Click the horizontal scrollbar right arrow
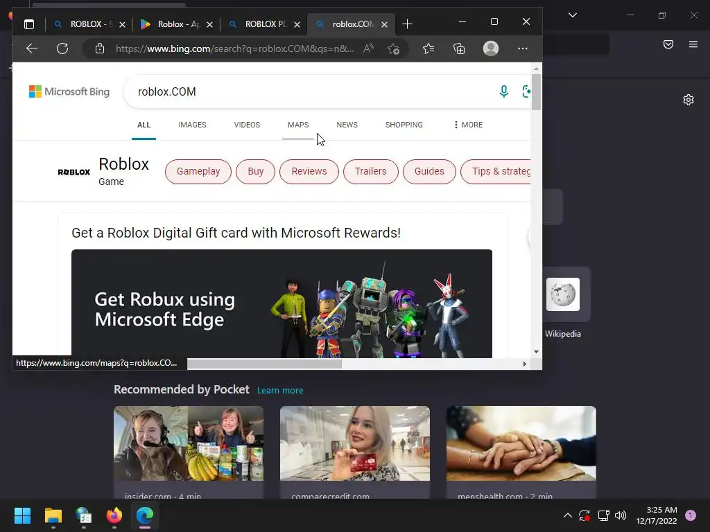The height and width of the screenshot is (532, 710). coord(524,364)
